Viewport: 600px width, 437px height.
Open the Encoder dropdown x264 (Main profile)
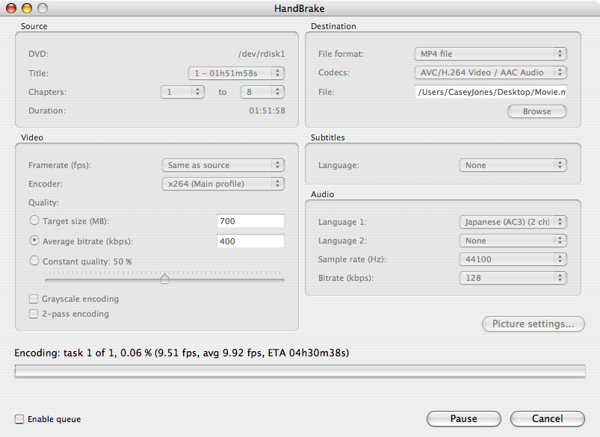[x=223, y=184]
